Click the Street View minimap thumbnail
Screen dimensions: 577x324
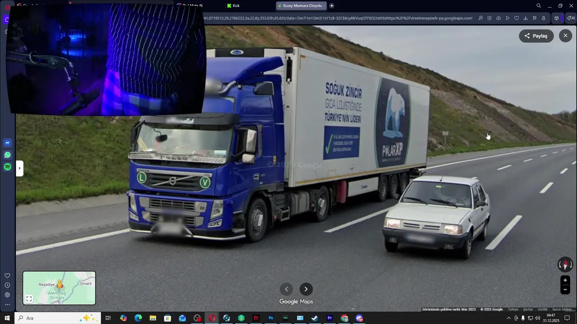[59, 288]
